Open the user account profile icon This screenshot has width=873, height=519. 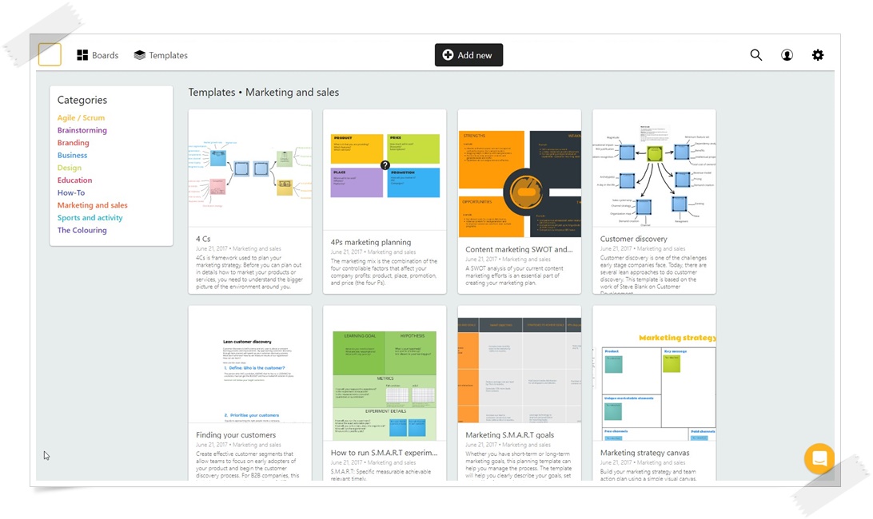tap(787, 55)
